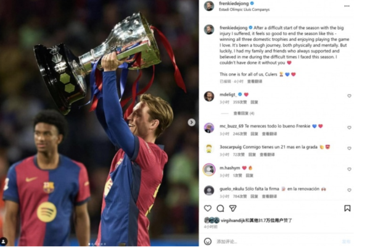The image size is (370, 247).
Task: Like the post with the heart icon
Action: [x=207, y=208]
